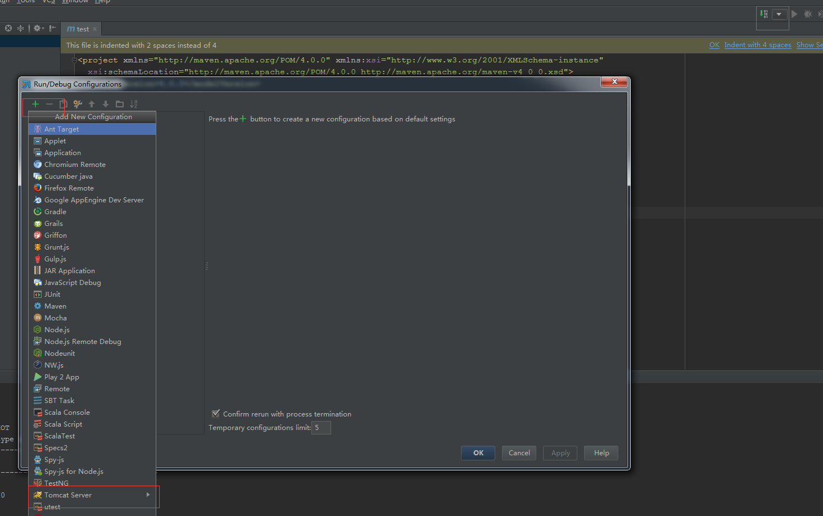
Task: Choose Grunt.js from the list
Action: [92, 247]
